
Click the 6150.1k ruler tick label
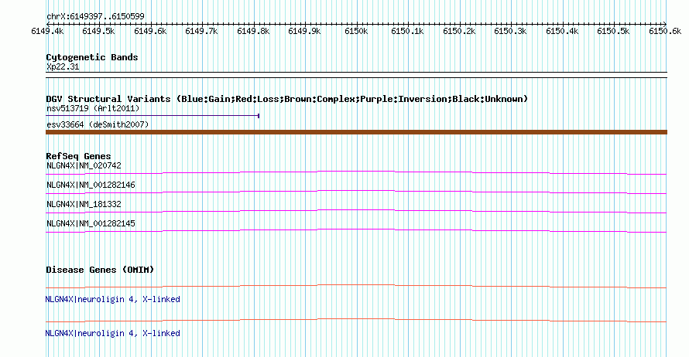click(x=407, y=31)
